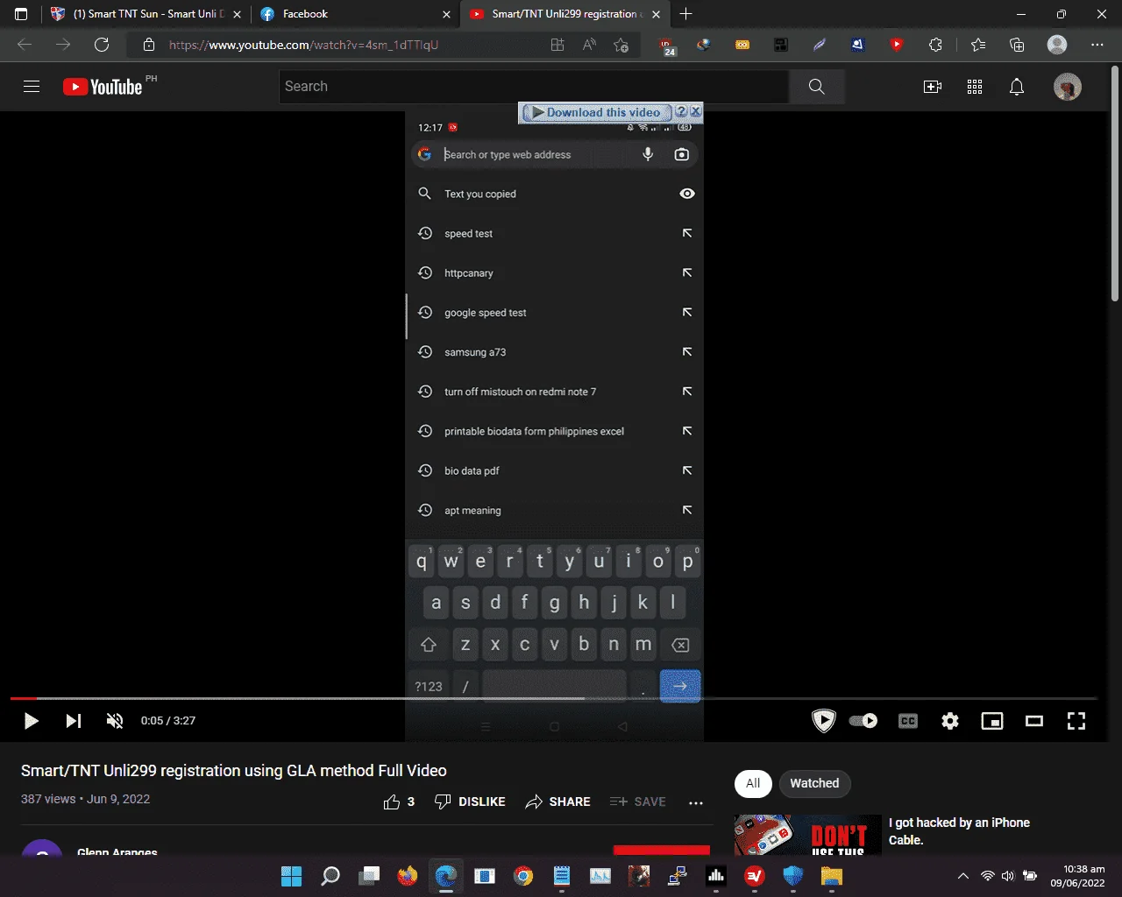Switch the video to miniplayer
Viewport: 1122px width, 897px height.
[x=992, y=721]
